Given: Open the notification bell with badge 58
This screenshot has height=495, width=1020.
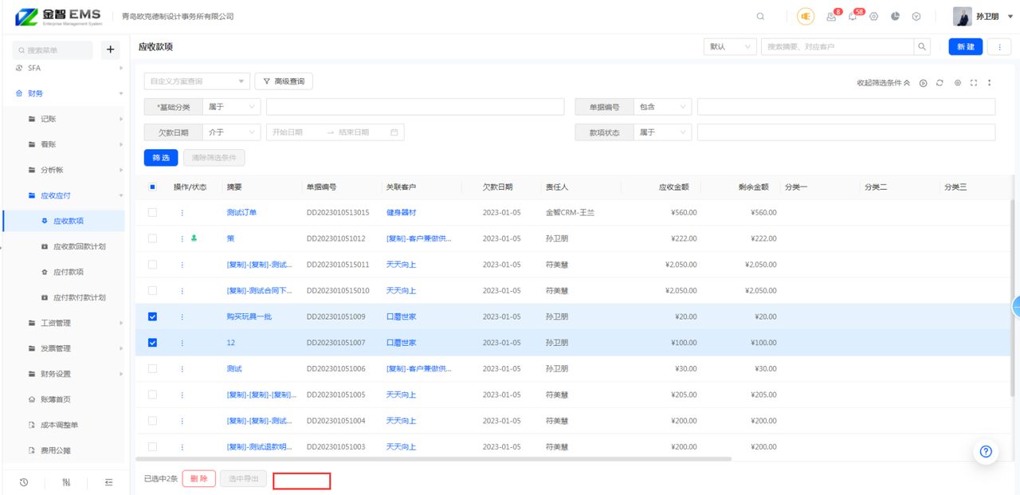Looking at the screenshot, I should tap(853, 17).
